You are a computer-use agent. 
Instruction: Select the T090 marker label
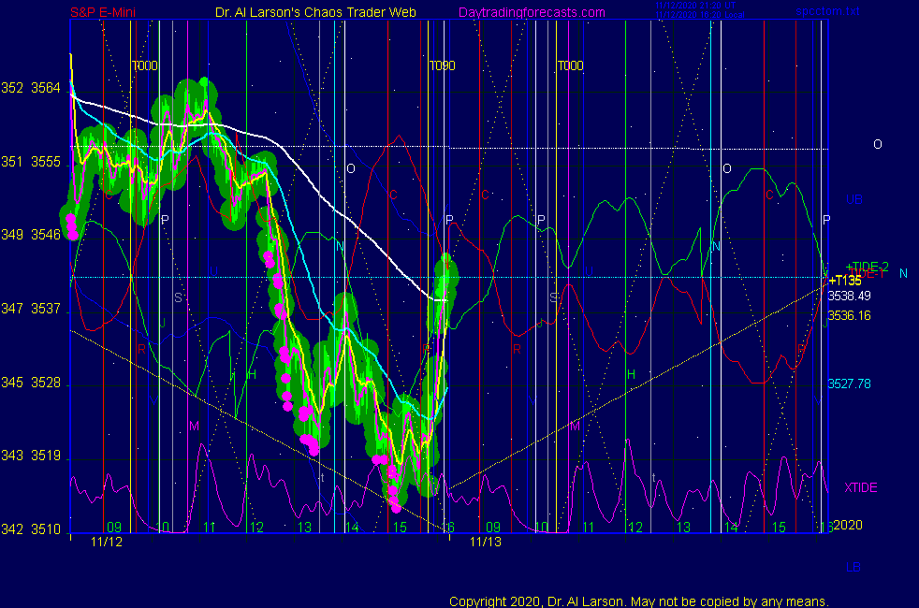click(442, 65)
